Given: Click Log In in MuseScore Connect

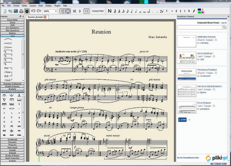Looking at the screenshot, I should click(224, 23).
